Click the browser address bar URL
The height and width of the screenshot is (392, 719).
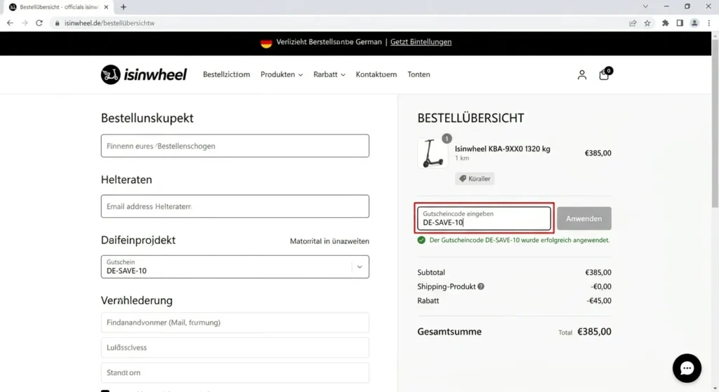[110, 23]
